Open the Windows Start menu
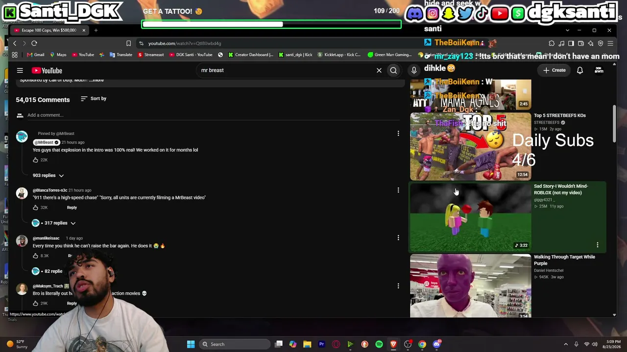This screenshot has width=627, height=352. [x=191, y=344]
